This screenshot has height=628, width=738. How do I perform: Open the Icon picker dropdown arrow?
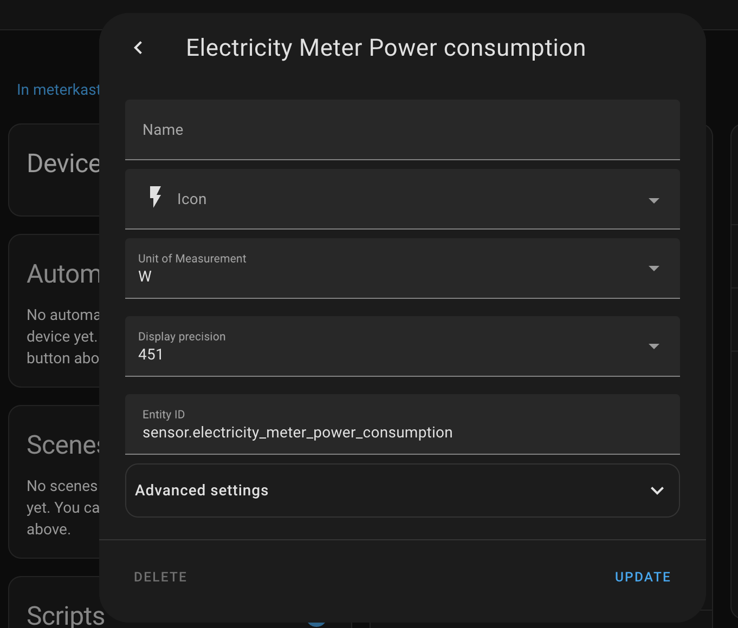653,200
